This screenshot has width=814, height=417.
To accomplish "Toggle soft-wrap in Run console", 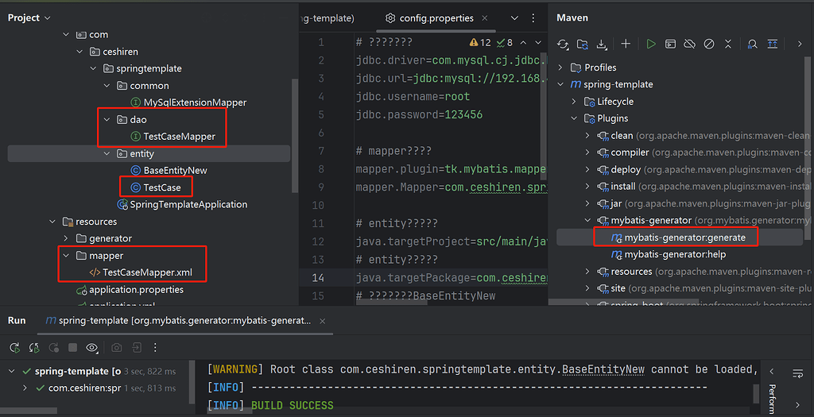I will click(797, 373).
